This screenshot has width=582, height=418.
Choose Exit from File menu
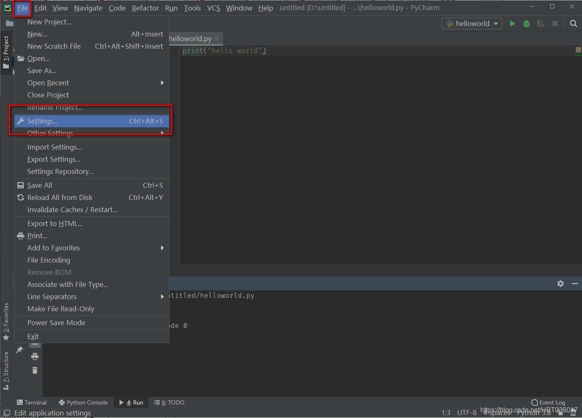[x=92, y=337]
